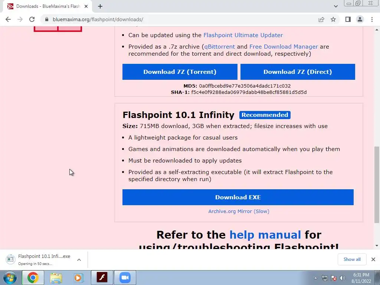Screen dimensions: 380x285
Task: Click Download 7Z (Torrent) button
Action: pyautogui.click(x=180, y=72)
